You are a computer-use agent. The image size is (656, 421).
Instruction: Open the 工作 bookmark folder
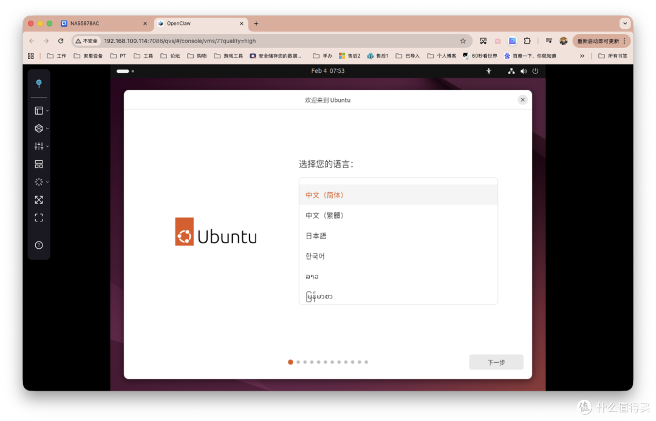tap(56, 56)
